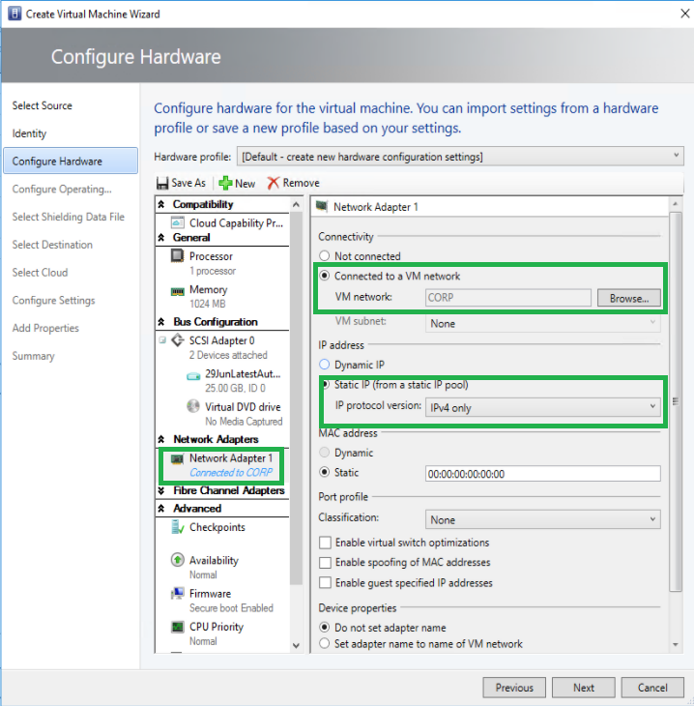
Task: Select the Availability green arrow icon
Action: coord(177,560)
